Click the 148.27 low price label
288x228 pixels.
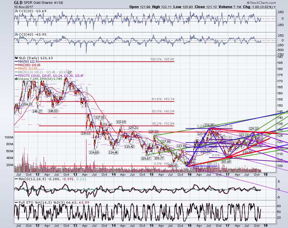(37, 111)
